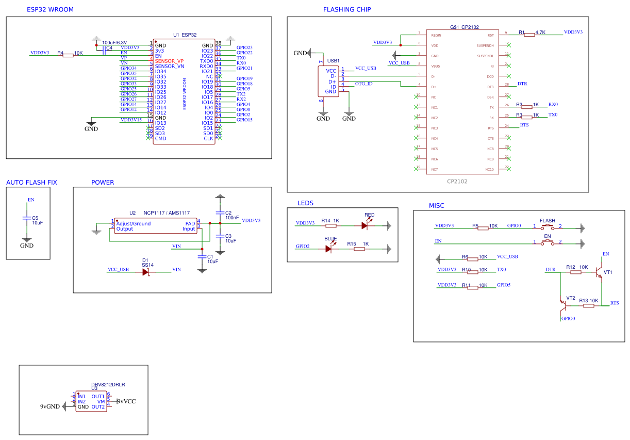Select the C5 10uF capacitor symbol
The width and height of the screenshot is (630, 440).
tap(27, 219)
